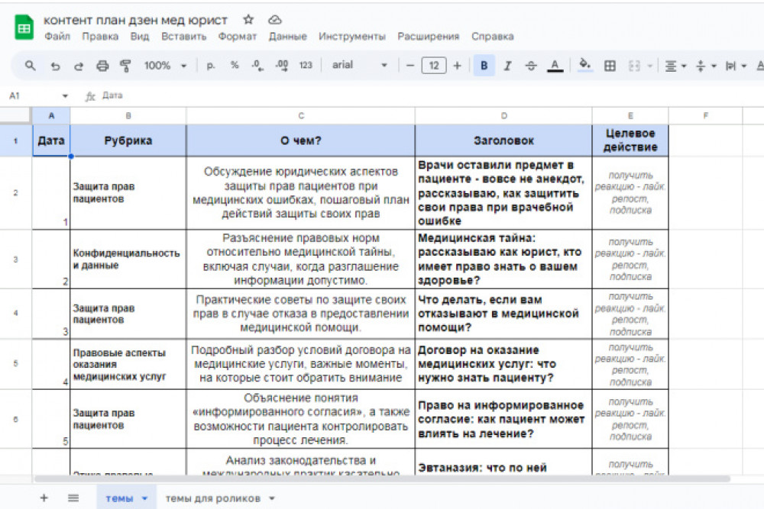Image resolution: width=764 pixels, height=509 pixels.
Task: Select row 5 header
Action: (15, 363)
